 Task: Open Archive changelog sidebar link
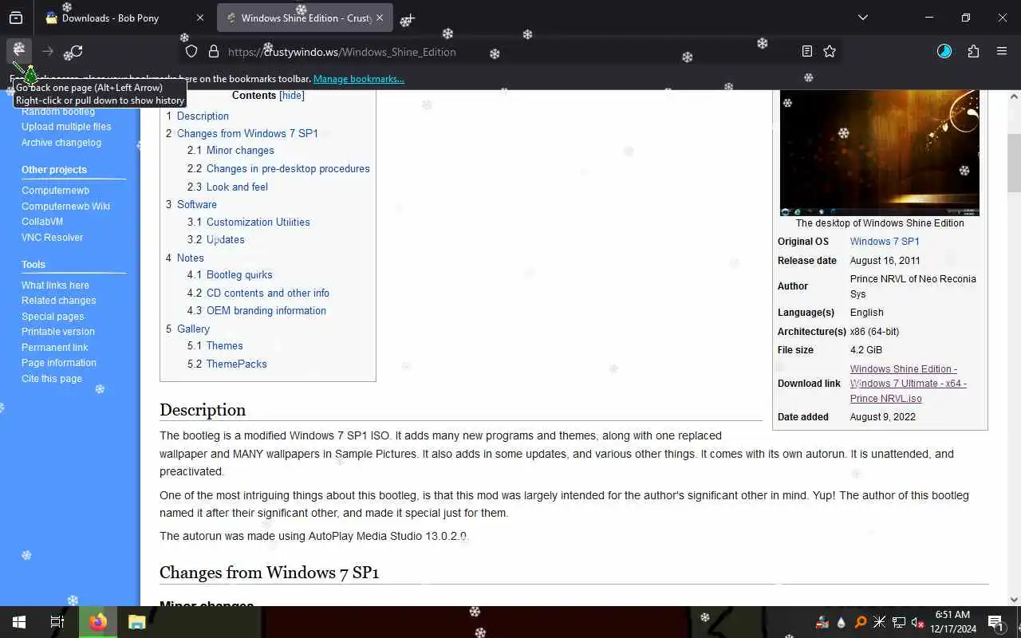(x=61, y=142)
